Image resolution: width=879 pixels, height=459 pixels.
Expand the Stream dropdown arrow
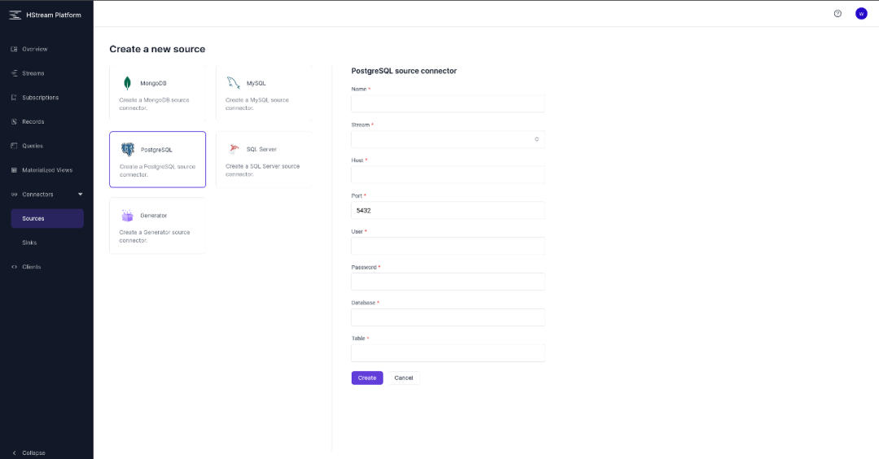point(536,139)
